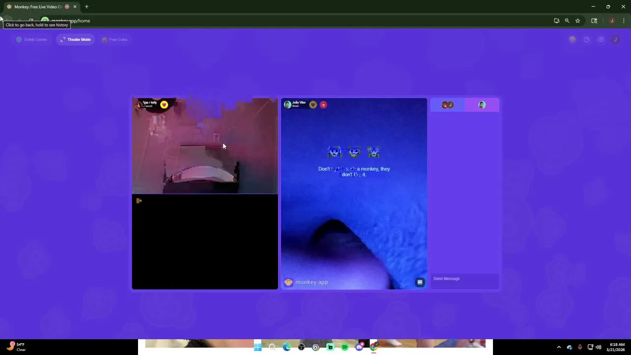Click the left video user's avatar
631x355 pixels.
pyautogui.click(x=139, y=105)
